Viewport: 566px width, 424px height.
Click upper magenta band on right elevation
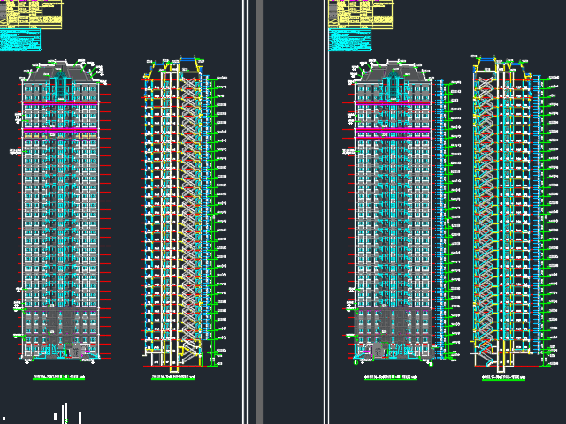pyautogui.click(x=393, y=104)
